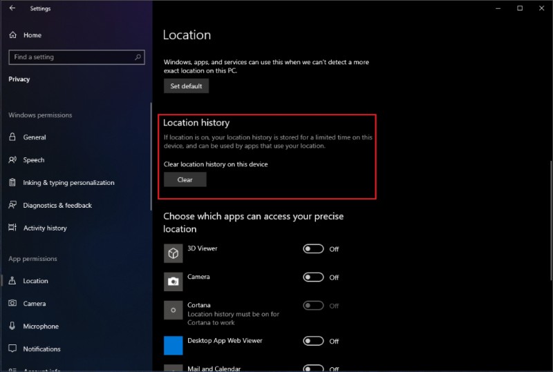Screen dimensions: 553x372
Task: Toggle Mail and Calendar location access
Action: coord(313,368)
